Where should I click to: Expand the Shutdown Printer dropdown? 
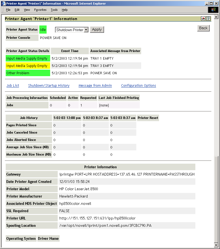tap(86, 30)
